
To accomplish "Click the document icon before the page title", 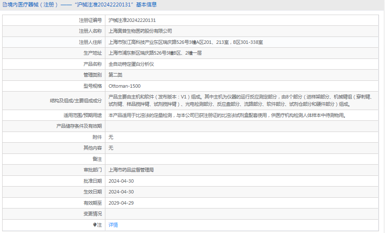I will coord(4,5).
